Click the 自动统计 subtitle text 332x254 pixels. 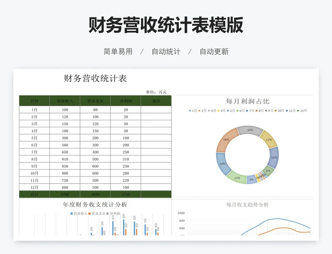pos(166,52)
